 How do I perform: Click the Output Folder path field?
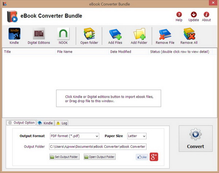click(x=97, y=147)
